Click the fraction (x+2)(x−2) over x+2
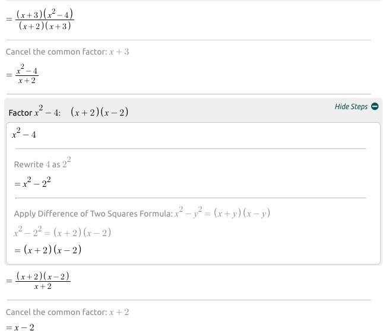 point(43,281)
